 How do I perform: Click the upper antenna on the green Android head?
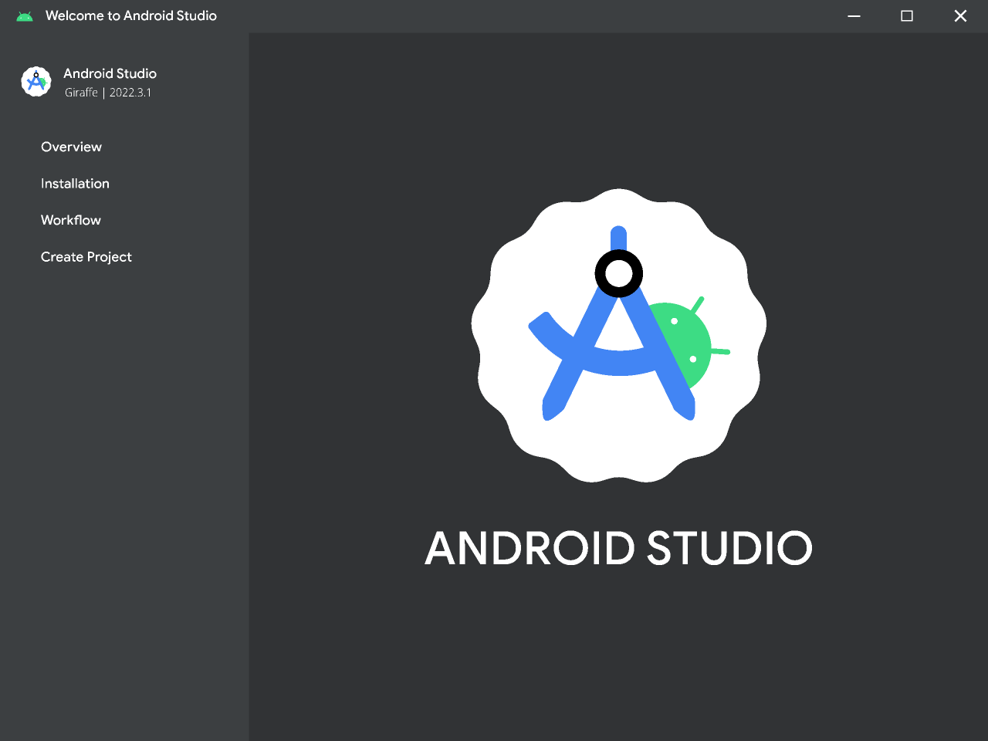pos(699,304)
